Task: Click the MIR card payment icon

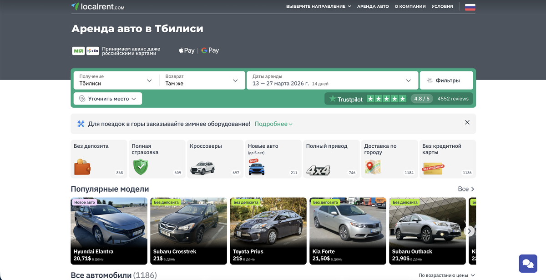Action: pyautogui.click(x=78, y=51)
